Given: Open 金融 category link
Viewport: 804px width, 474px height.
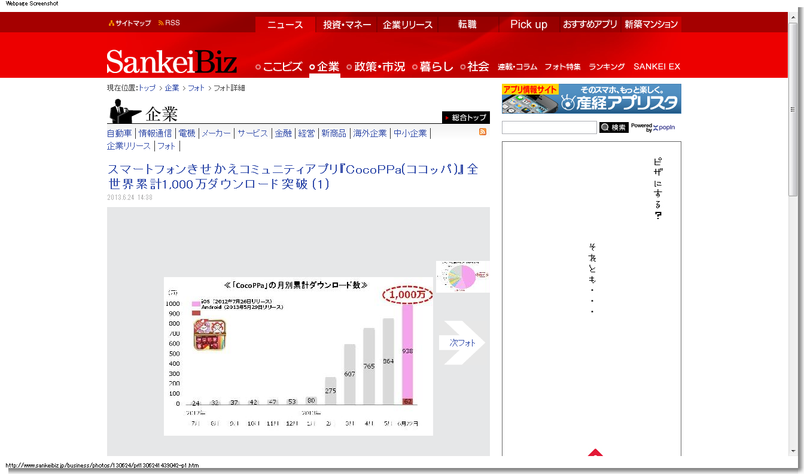Looking at the screenshot, I should point(284,133).
